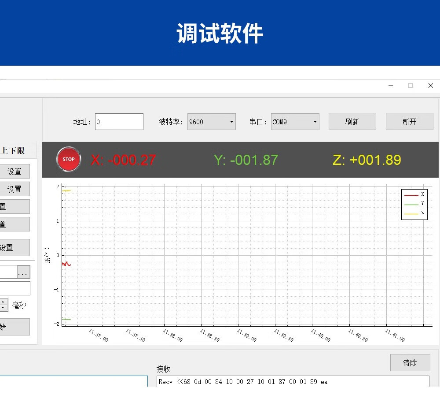The height and width of the screenshot is (395, 440).
Task: Minimize the debug software window
Action: pyautogui.click(x=390, y=86)
